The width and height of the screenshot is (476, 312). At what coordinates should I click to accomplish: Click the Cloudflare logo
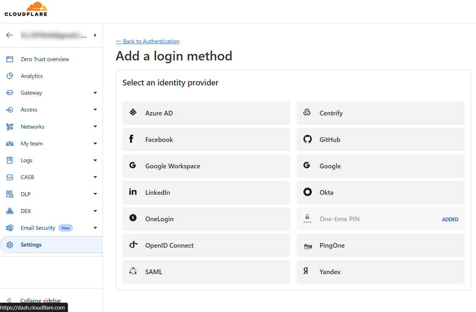[26, 9]
